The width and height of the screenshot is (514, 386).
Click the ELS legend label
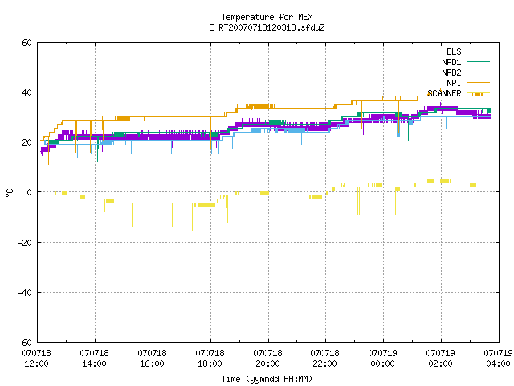click(x=454, y=51)
